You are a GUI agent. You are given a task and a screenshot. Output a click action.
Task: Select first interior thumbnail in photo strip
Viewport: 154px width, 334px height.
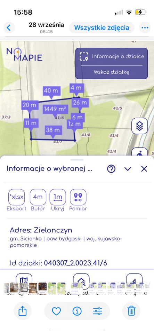pos(14,289)
